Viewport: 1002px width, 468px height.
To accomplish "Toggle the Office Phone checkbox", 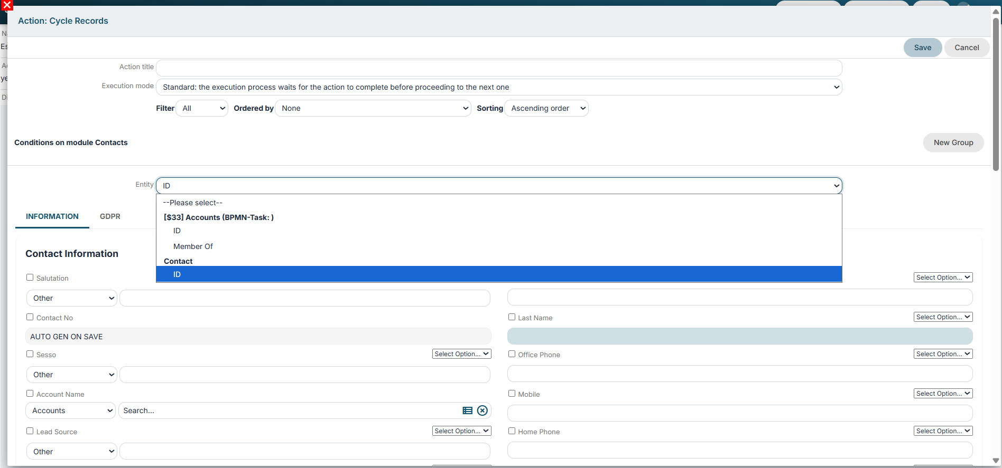I will tap(512, 354).
